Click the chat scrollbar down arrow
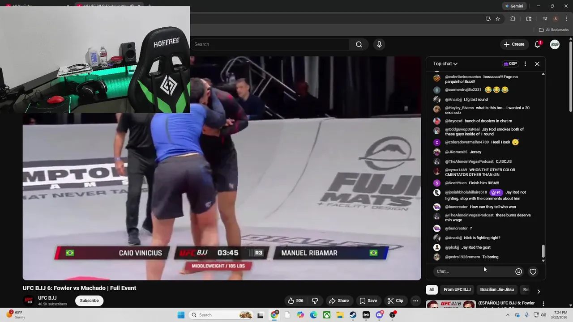 (543, 260)
